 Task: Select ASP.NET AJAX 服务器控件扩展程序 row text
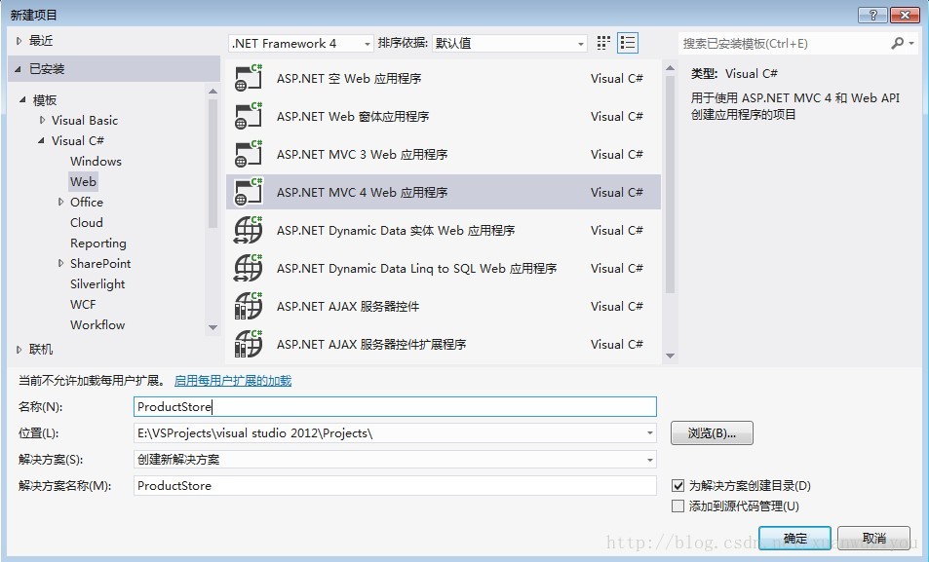point(370,344)
